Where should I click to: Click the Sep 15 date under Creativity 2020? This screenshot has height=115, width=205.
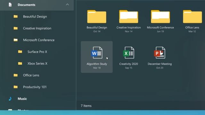tap(129, 68)
